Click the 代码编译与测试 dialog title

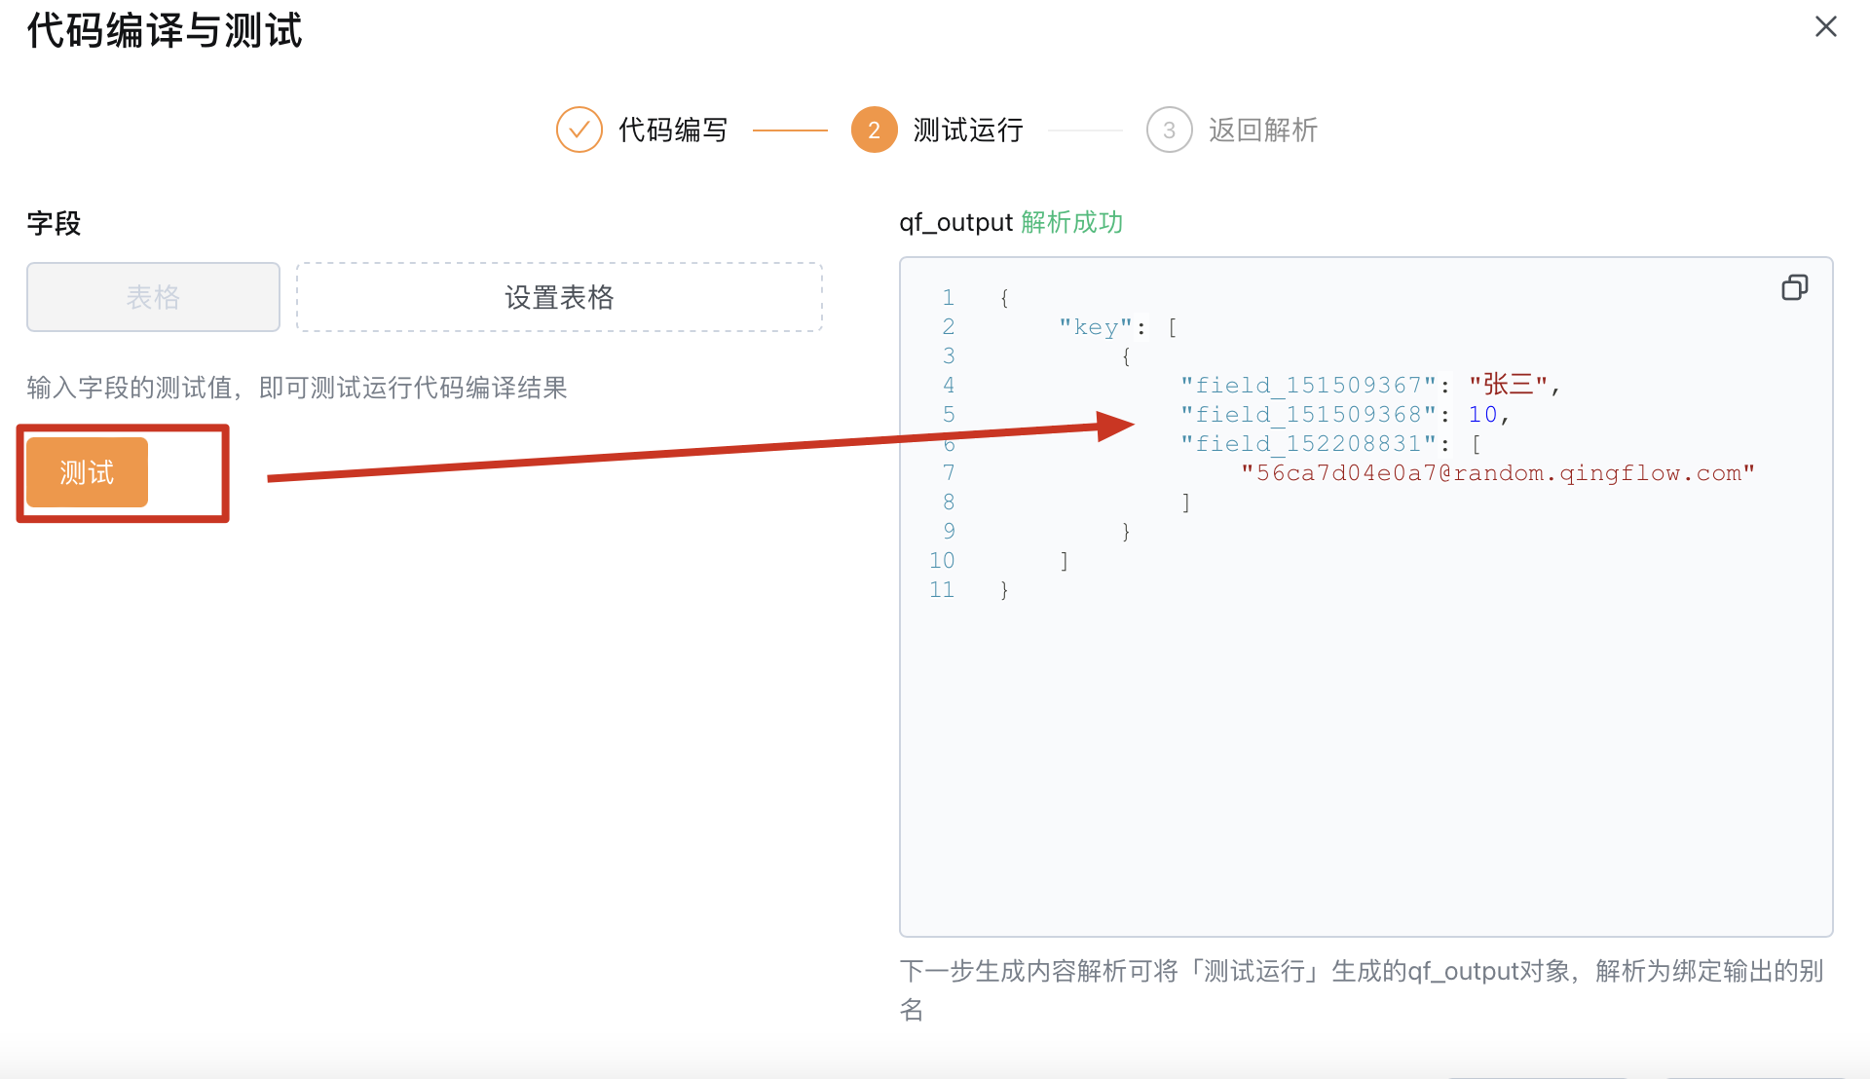click(x=165, y=30)
